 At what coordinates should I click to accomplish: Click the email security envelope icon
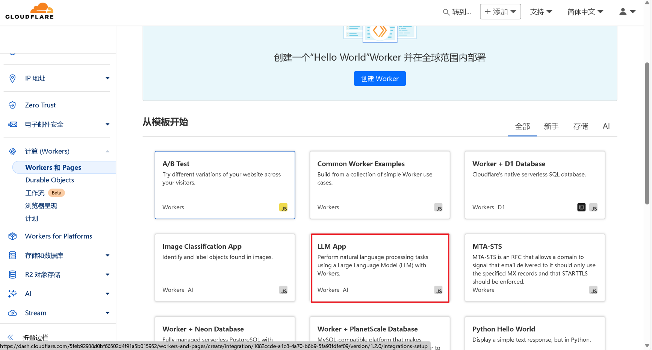pos(12,124)
